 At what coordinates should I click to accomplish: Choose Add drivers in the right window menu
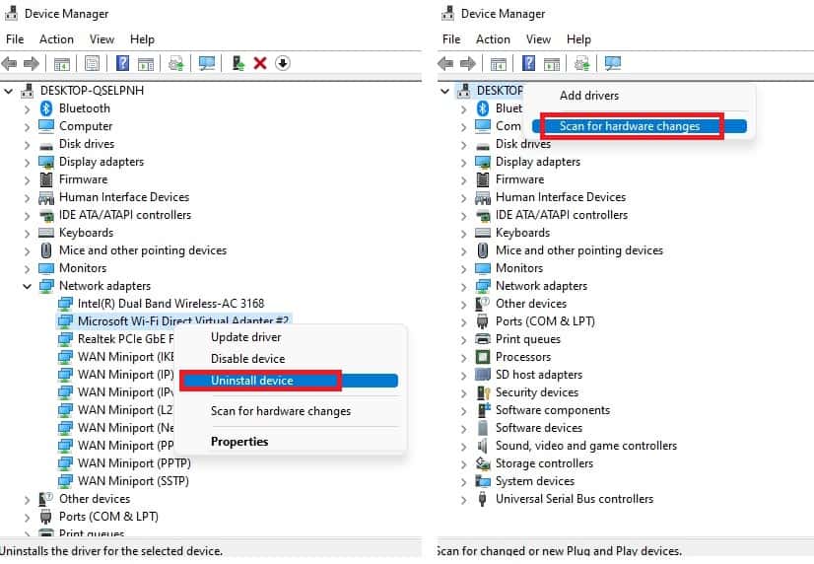pos(589,96)
